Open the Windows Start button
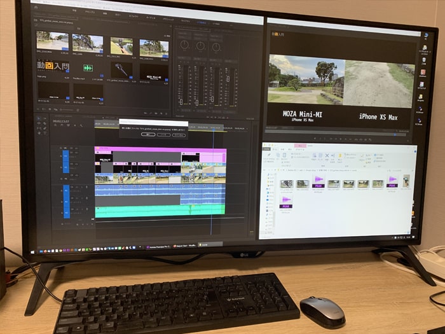The width and height of the screenshot is (445, 334). (x=32, y=252)
